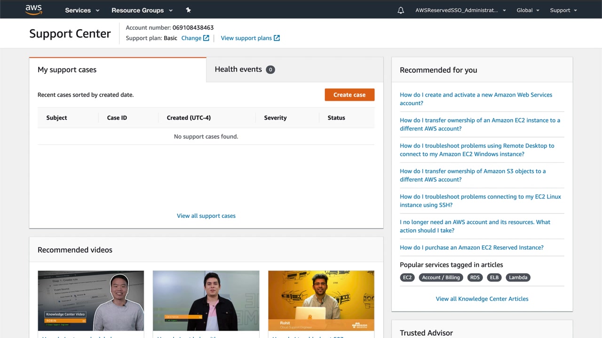This screenshot has width=602, height=338.
Task: Open the Support menu in navbar
Action: pyautogui.click(x=563, y=10)
